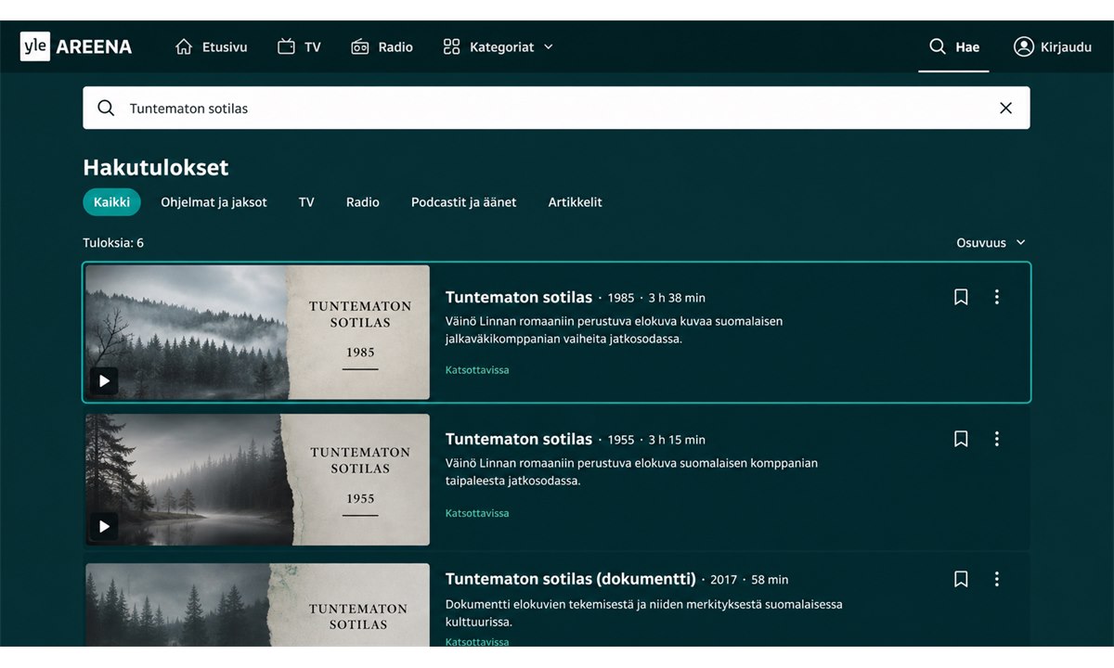Click the 3 h 15 min duration text

click(677, 440)
